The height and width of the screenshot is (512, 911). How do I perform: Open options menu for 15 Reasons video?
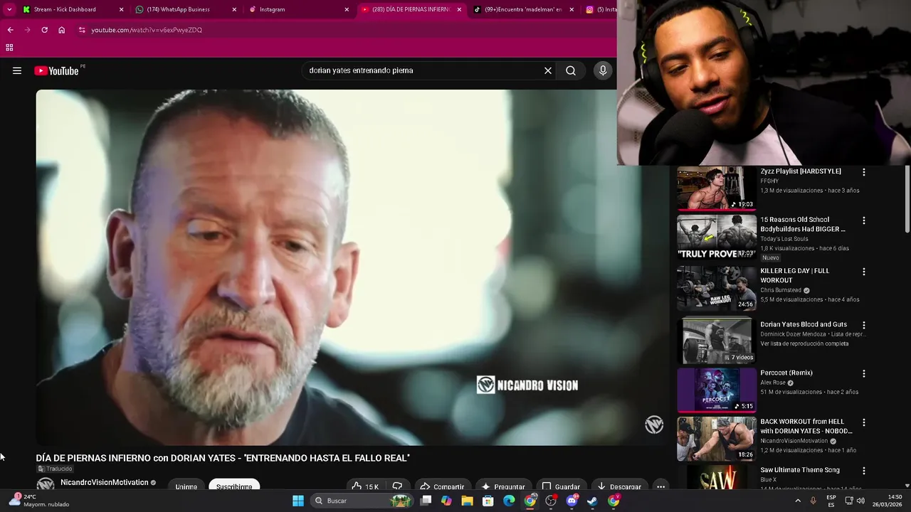coord(864,220)
